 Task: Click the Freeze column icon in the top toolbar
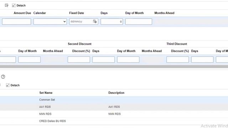[6, 6]
